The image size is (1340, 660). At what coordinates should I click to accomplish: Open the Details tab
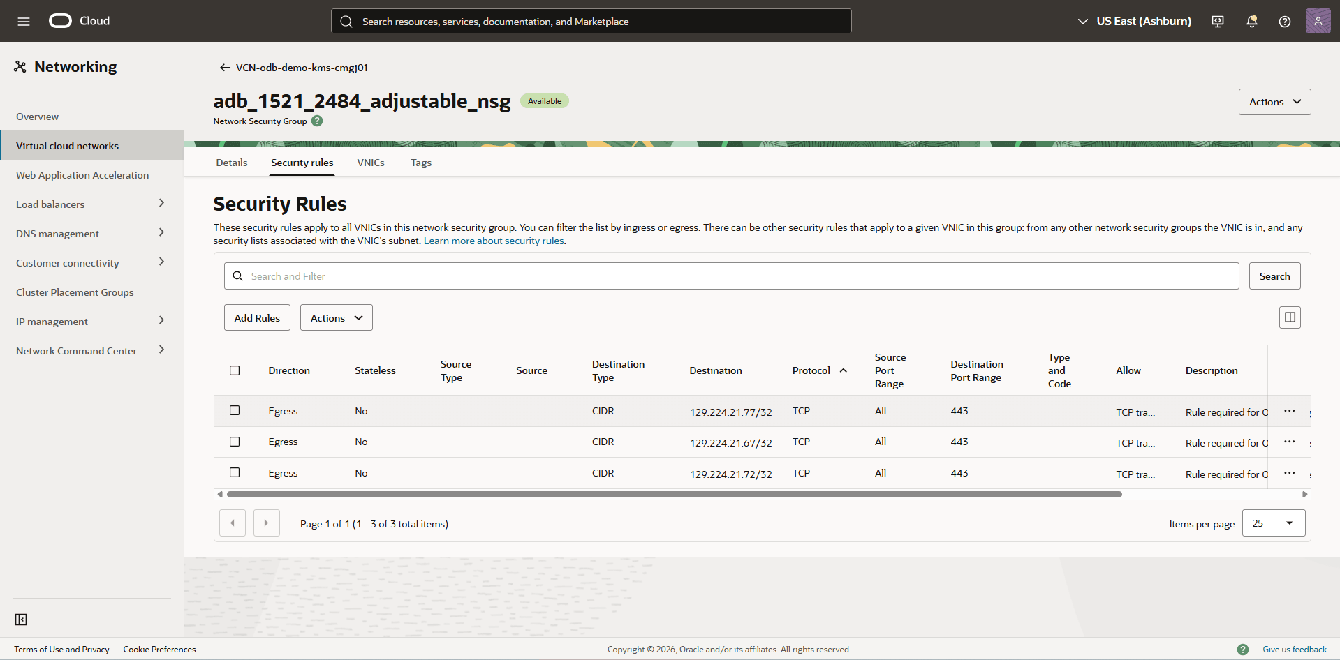(231, 162)
